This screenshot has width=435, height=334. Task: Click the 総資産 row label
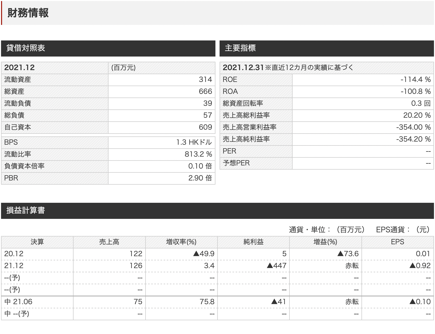coord(14,92)
